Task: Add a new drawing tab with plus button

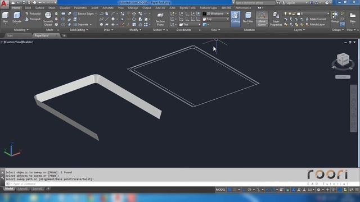Action: [64, 36]
